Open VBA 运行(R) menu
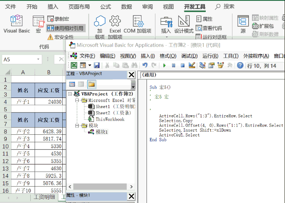 (x=210, y=56)
